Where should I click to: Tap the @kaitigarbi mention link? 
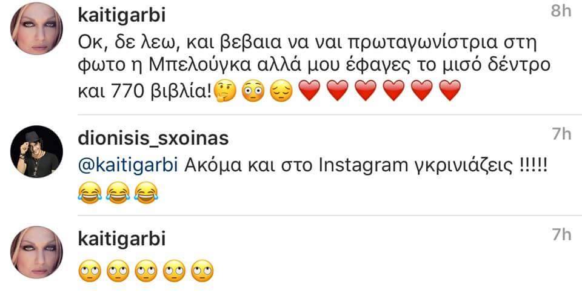tap(128, 166)
